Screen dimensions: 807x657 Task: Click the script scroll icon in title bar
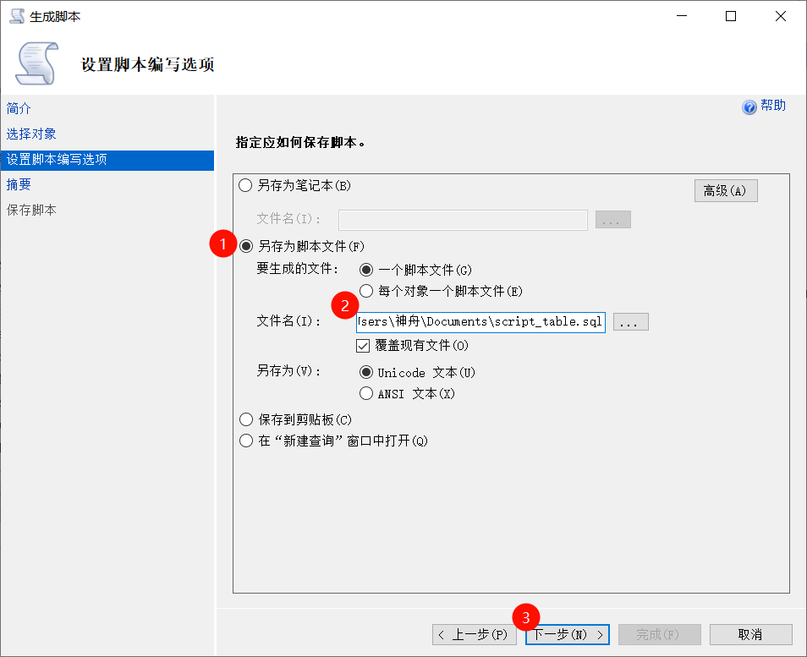[x=17, y=16]
